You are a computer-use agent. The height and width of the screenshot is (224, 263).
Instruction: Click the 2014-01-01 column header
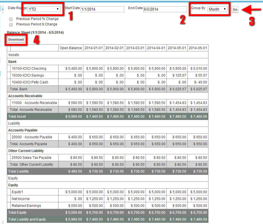pos(94,48)
